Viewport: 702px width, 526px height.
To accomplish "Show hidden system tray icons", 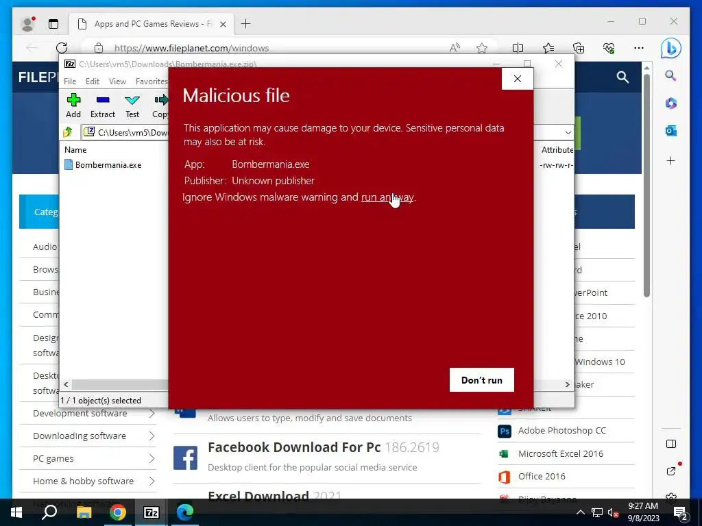I will click(x=580, y=512).
